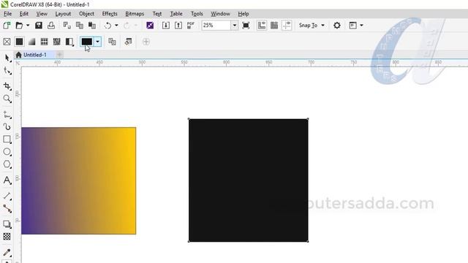Select the Rectangle tool
This screenshot has height=263, width=468.
(x=7, y=140)
